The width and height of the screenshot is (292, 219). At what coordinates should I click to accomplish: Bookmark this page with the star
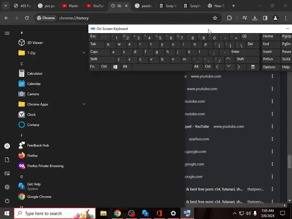pos(215,18)
